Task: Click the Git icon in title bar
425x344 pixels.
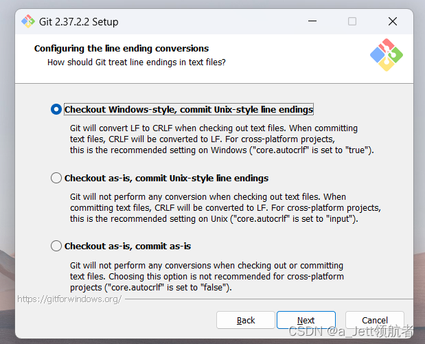Action: click(x=28, y=21)
